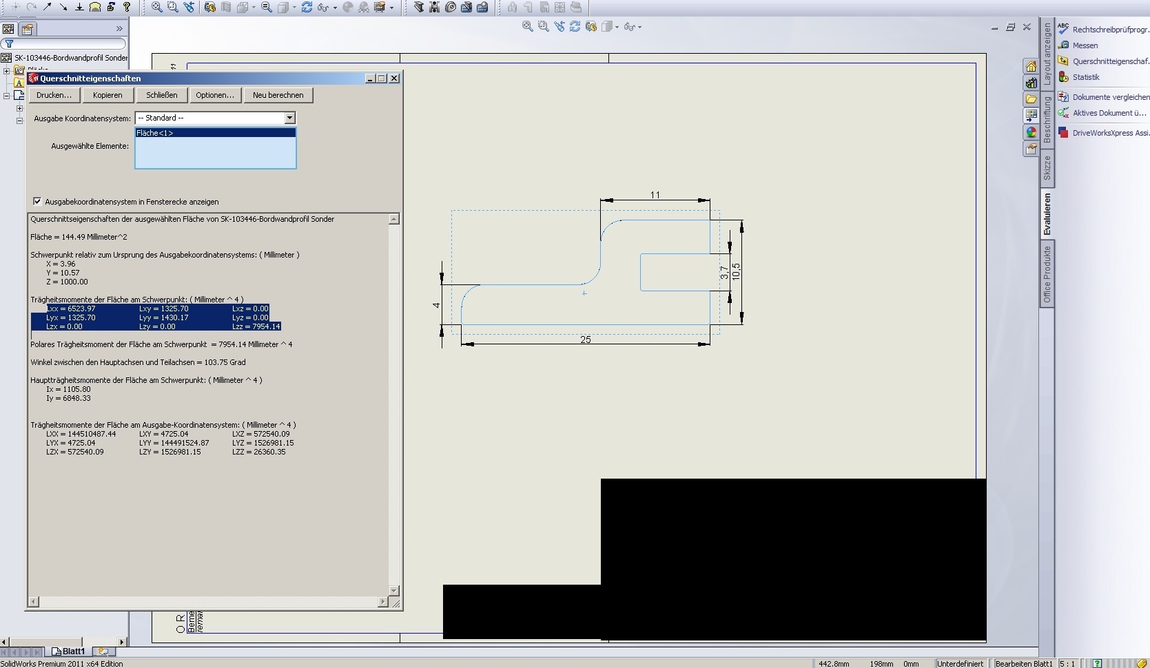Select the Blatt1 sheet tab
This screenshot has height=668, width=1150.
tap(68, 651)
